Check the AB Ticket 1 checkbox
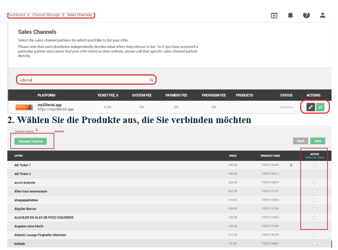This screenshot has width=338, height=250. click(x=315, y=165)
